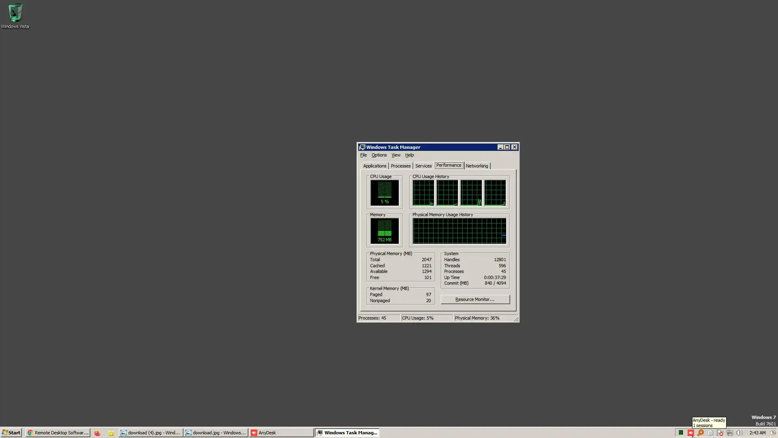Click the Task Manager CPU meter tray icon
This screenshot has width=778, height=438.
(681, 433)
